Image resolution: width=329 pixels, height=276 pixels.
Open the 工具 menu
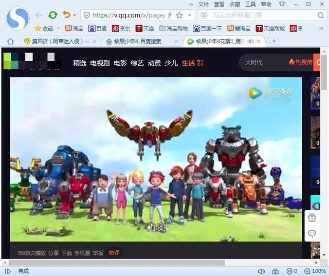click(250, 4)
